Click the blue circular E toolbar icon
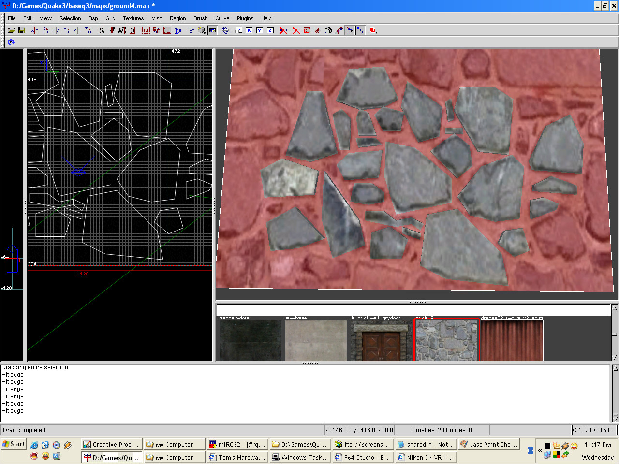Image resolution: width=619 pixels, height=464 pixels. coord(11,43)
